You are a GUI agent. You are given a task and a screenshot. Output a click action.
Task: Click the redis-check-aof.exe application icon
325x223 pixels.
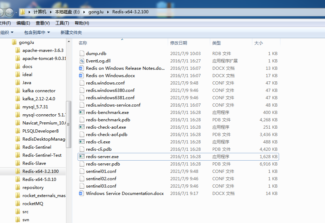(x=82, y=127)
